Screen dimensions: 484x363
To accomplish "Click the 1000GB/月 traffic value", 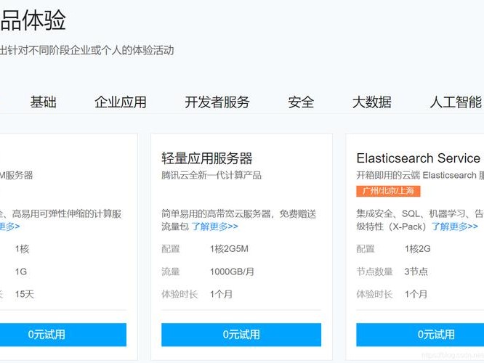I will (x=232, y=272).
